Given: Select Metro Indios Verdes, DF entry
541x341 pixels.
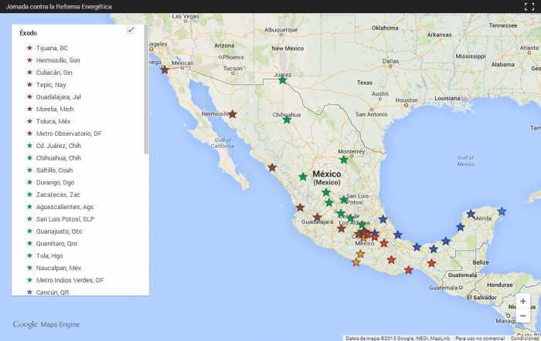Looking at the screenshot, I should [x=70, y=280].
